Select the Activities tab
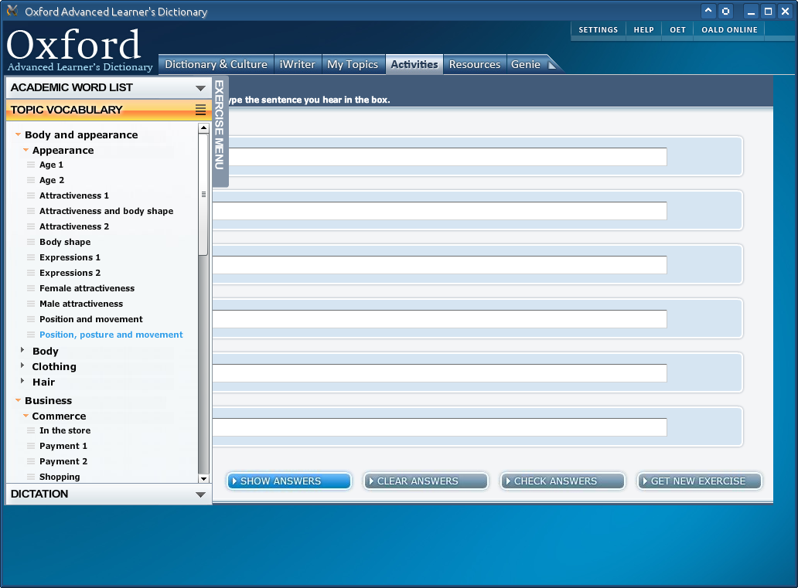798x588 pixels. 414,65
